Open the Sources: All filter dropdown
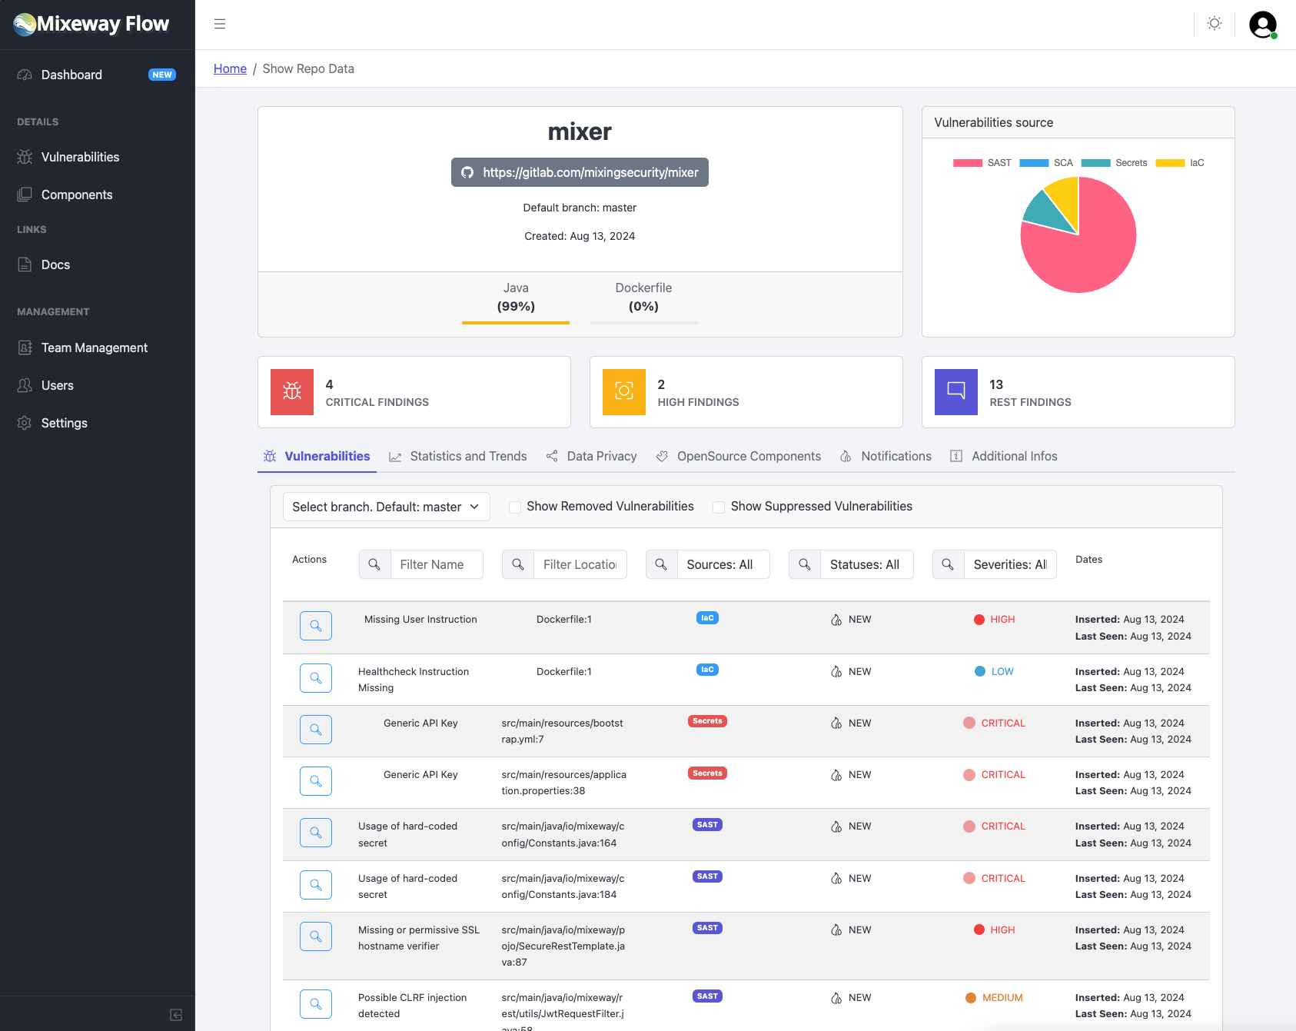Viewport: 1296px width, 1031px height. point(723,564)
